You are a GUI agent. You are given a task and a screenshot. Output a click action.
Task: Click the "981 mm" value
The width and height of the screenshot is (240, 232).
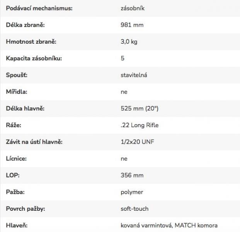click(x=132, y=25)
